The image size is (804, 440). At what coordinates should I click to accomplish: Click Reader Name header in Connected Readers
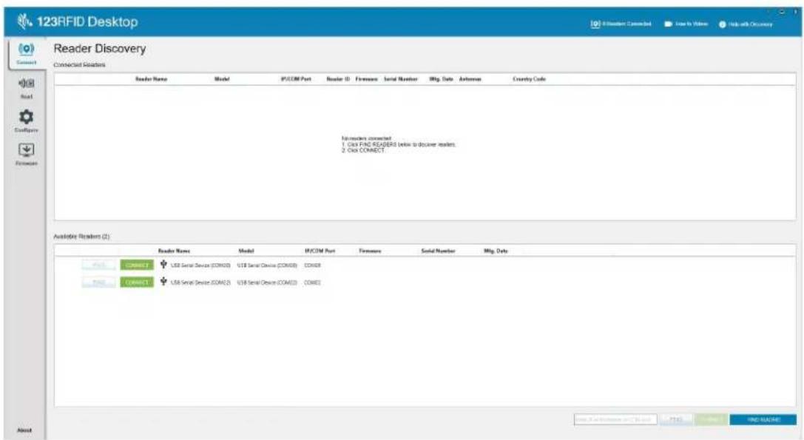(152, 79)
